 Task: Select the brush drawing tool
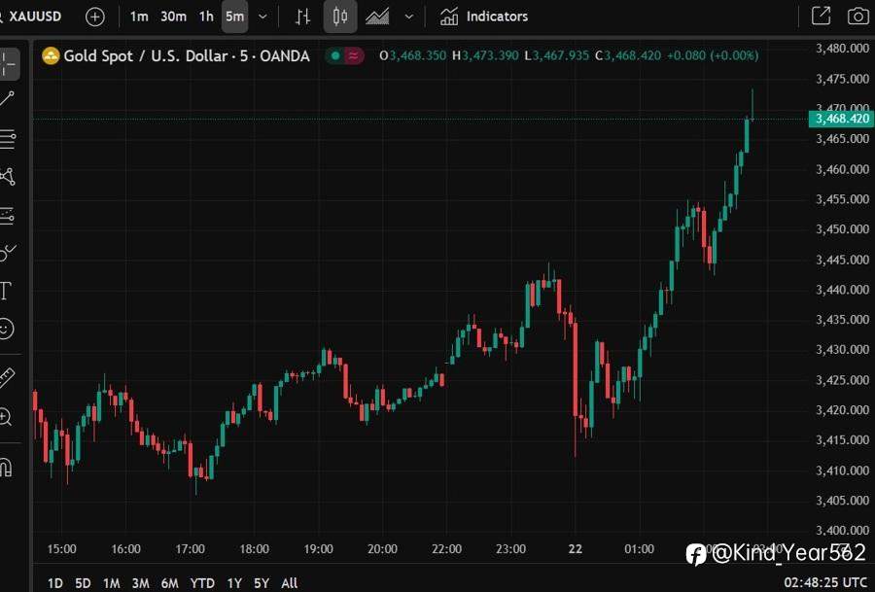click(7, 253)
